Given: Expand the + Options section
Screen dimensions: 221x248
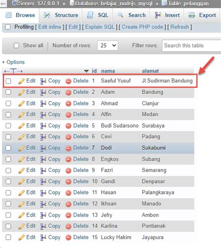Looking at the screenshot, I should coord(14,62).
